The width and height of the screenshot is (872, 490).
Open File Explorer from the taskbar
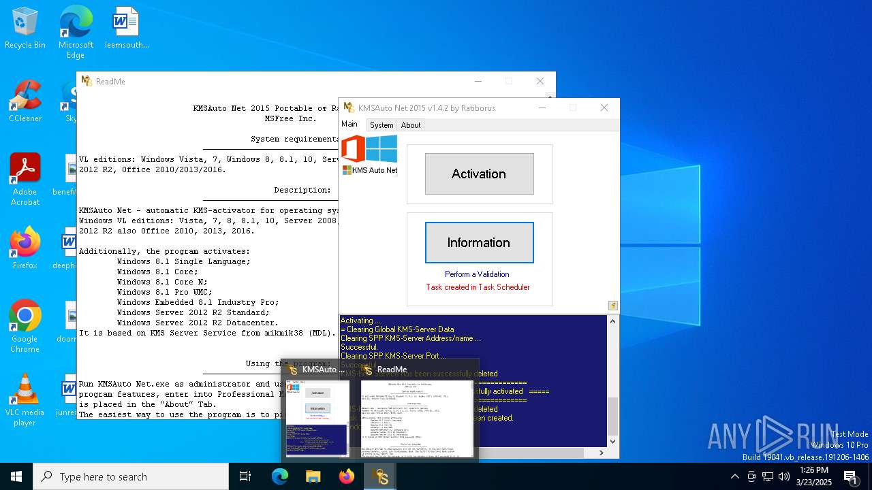click(x=313, y=476)
